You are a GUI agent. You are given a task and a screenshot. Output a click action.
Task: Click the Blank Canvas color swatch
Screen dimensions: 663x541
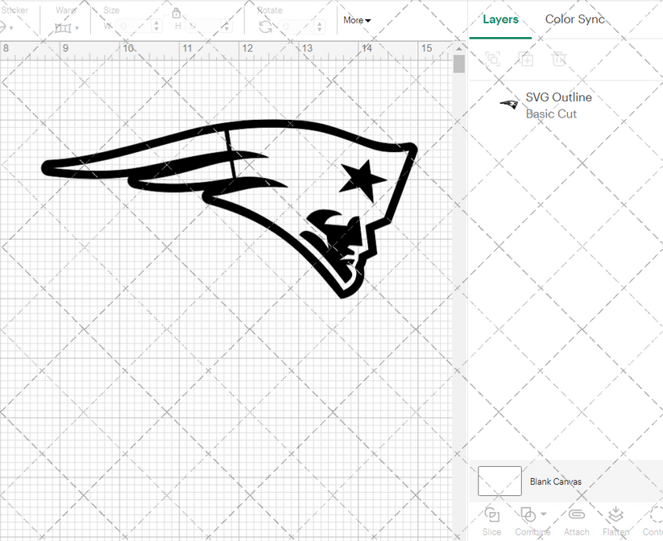[x=499, y=481]
